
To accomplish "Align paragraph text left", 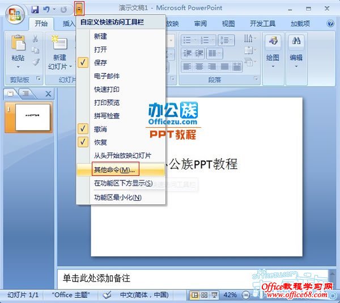I will (187, 66).
